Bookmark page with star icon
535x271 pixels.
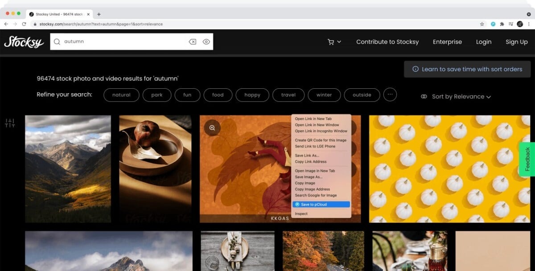(482, 24)
